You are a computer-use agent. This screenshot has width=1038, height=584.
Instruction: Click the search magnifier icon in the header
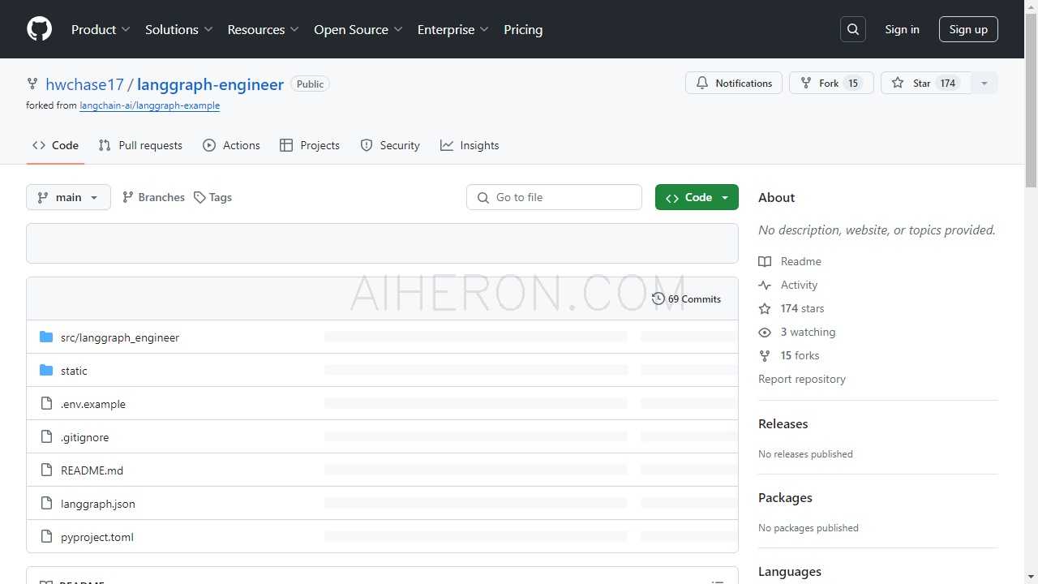(x=853, y=29)
